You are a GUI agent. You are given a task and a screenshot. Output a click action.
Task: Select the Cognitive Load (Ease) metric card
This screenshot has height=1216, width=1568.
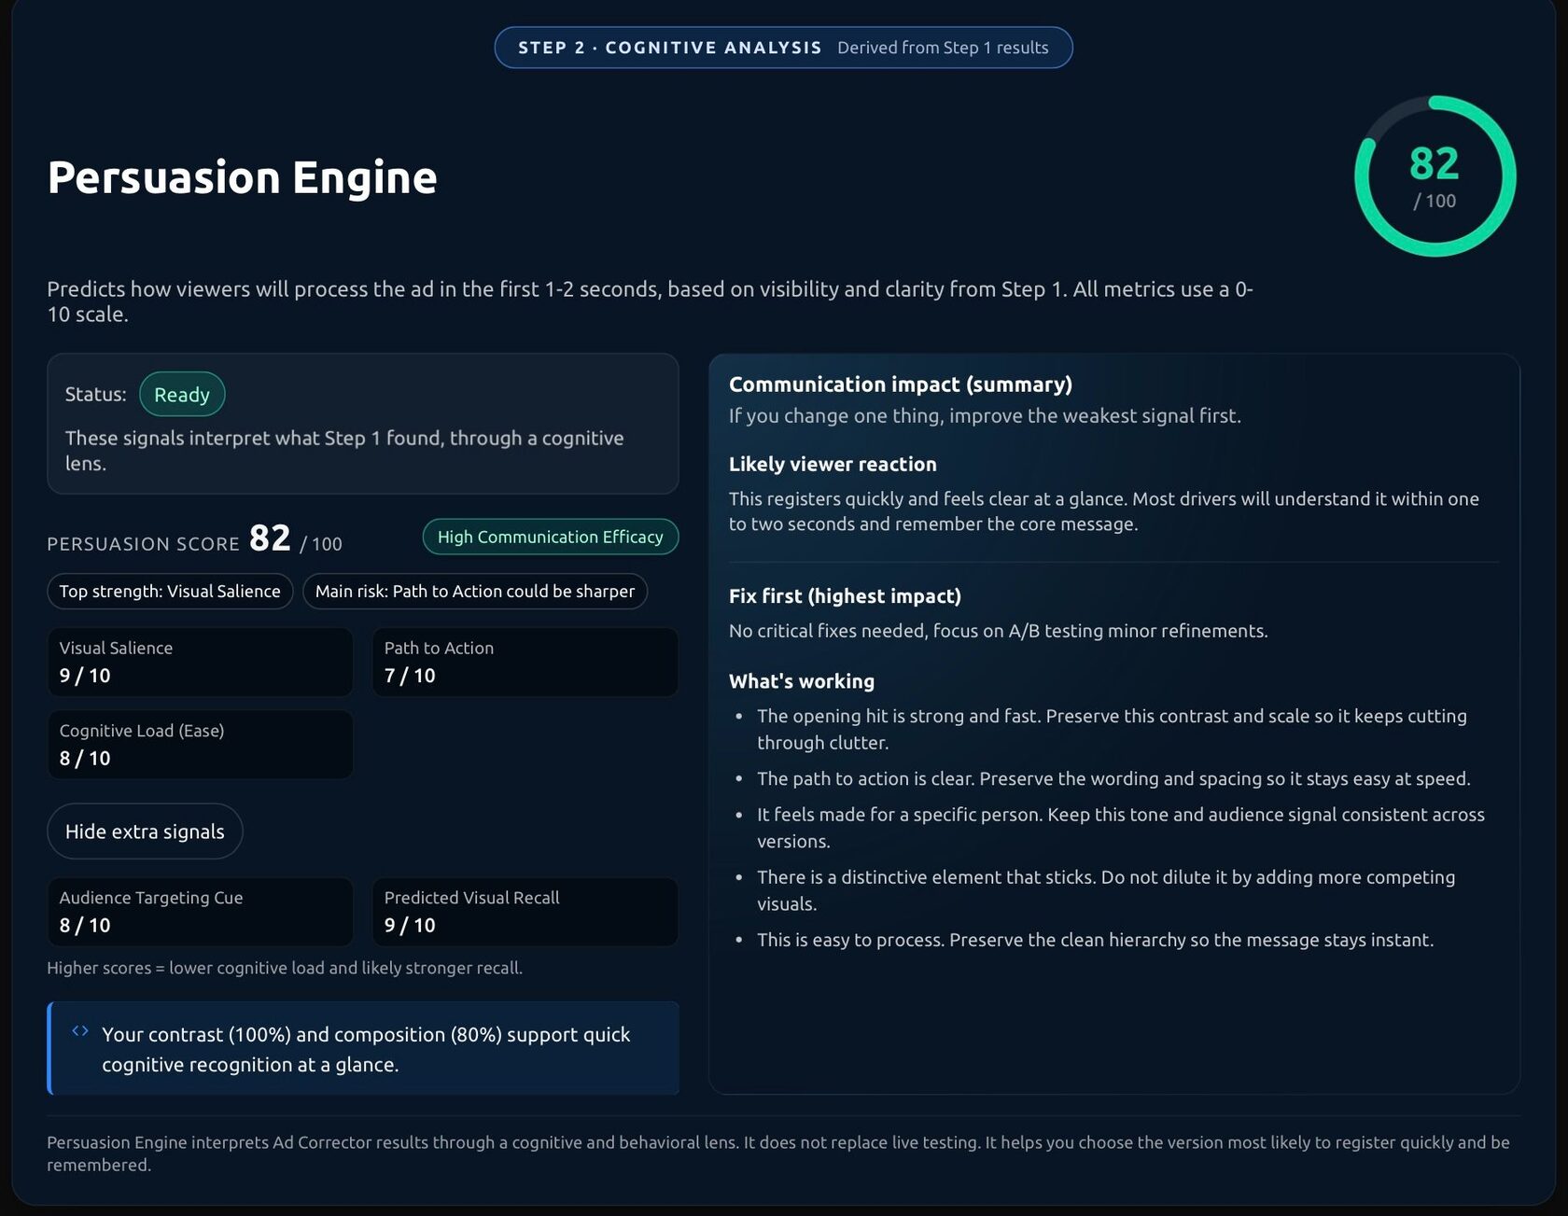[200, 745]
